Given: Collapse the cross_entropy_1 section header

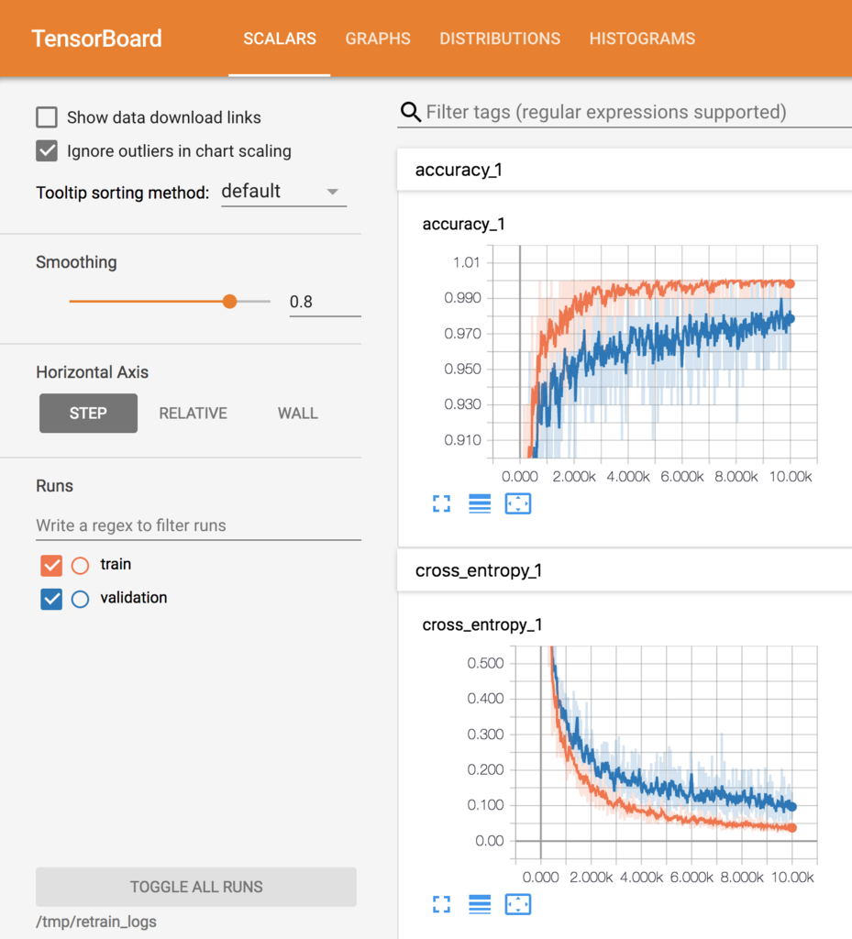Looking at the screenshot, I should 625,570.
